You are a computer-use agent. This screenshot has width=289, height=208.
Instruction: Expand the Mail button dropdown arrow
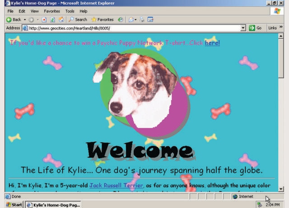[135, 20]
